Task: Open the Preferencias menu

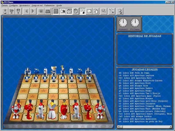Action: [x=49, y=5]
